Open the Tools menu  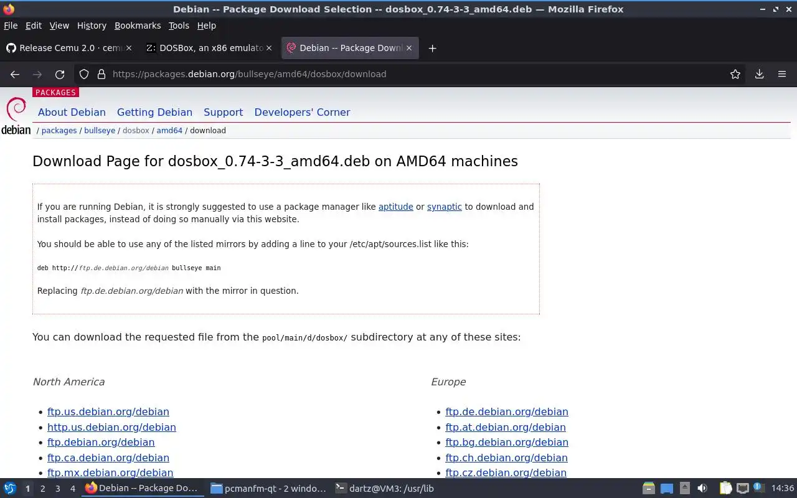pos(179,26)
